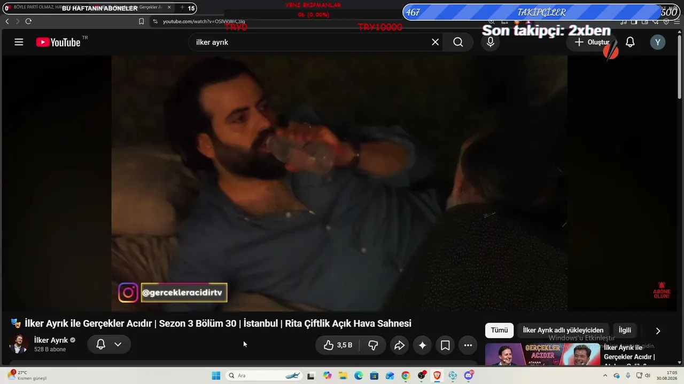Save the video with bookmark icon

(445, 345)
